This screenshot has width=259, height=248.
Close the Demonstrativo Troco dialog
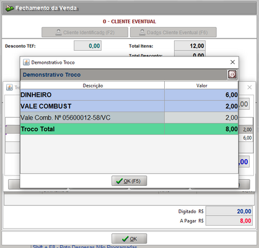click(232, 62)
